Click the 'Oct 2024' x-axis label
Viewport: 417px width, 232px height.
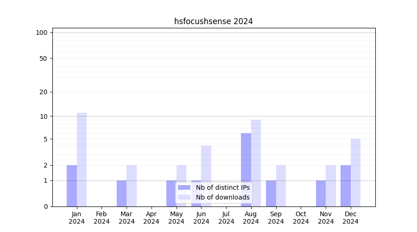click(x=301, y=218)
